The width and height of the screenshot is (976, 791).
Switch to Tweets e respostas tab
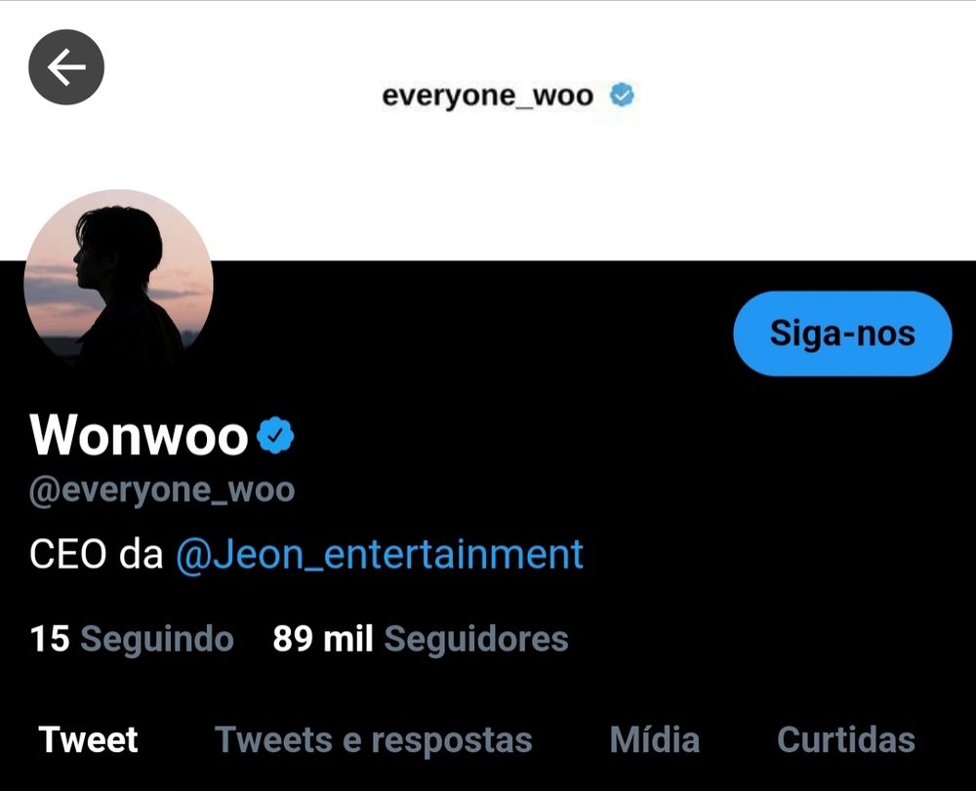tap(374, 739)
